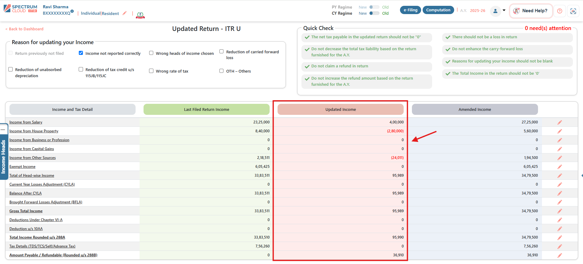Click the Need Help? button
583x264 pixels.
click(x=531, y=11)
